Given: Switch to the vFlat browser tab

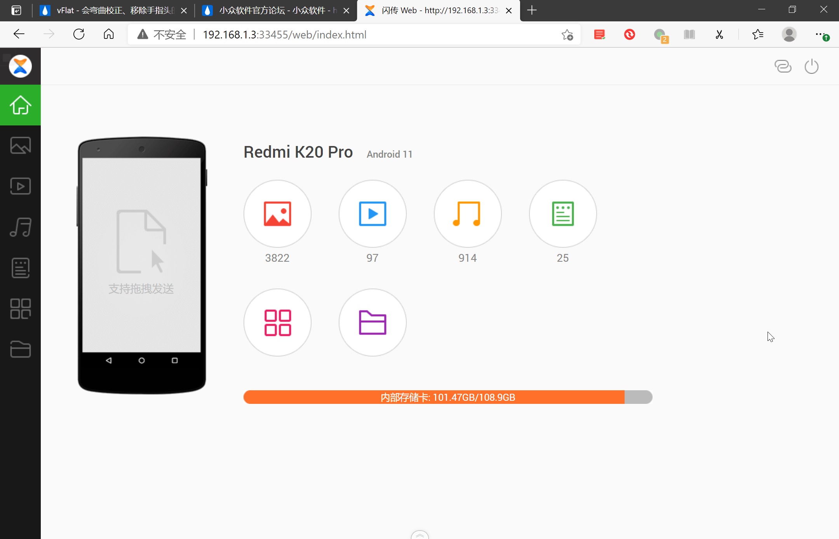Looking at the screenshot, I should (113, 10).
